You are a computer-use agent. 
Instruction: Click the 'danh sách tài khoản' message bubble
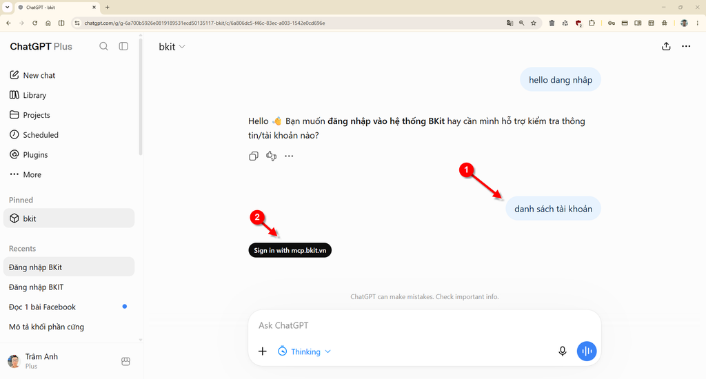tap(554, 208)
